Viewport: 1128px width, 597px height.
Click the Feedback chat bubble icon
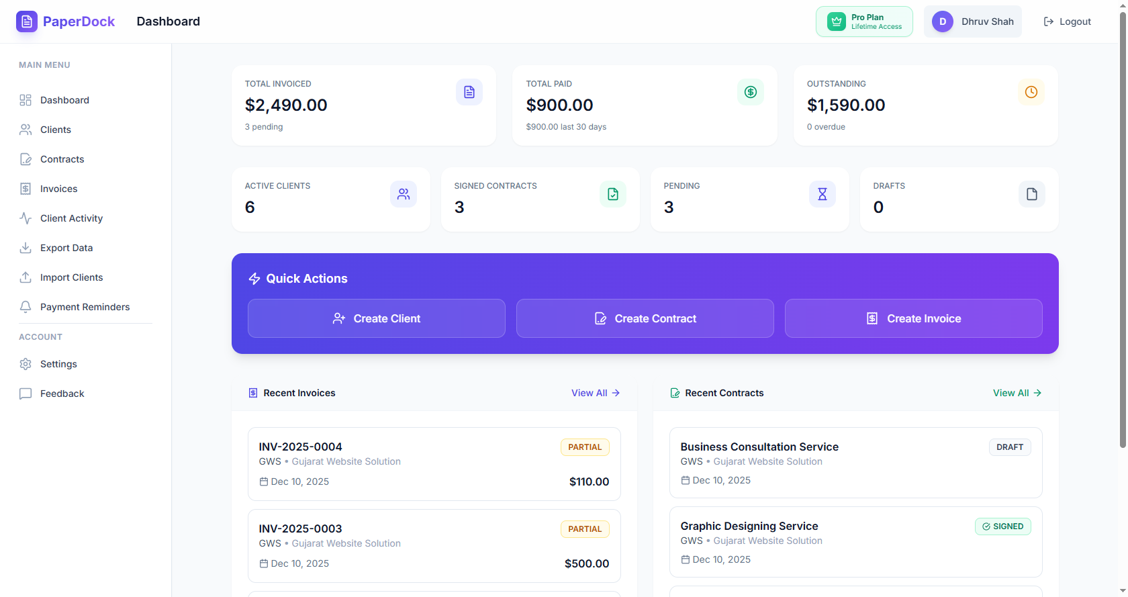(x=26, y=394)
